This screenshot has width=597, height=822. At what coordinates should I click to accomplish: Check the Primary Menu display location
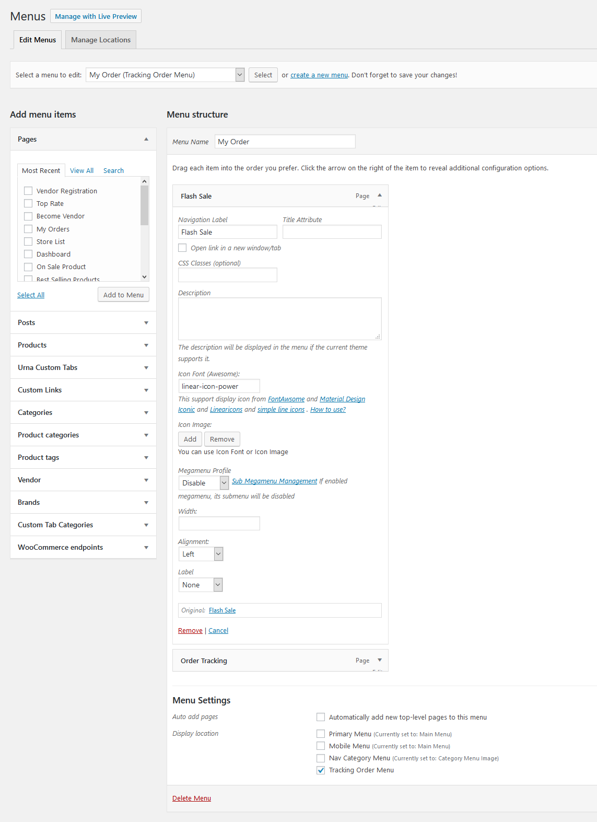pyautogui.click(x=321, y=734)
